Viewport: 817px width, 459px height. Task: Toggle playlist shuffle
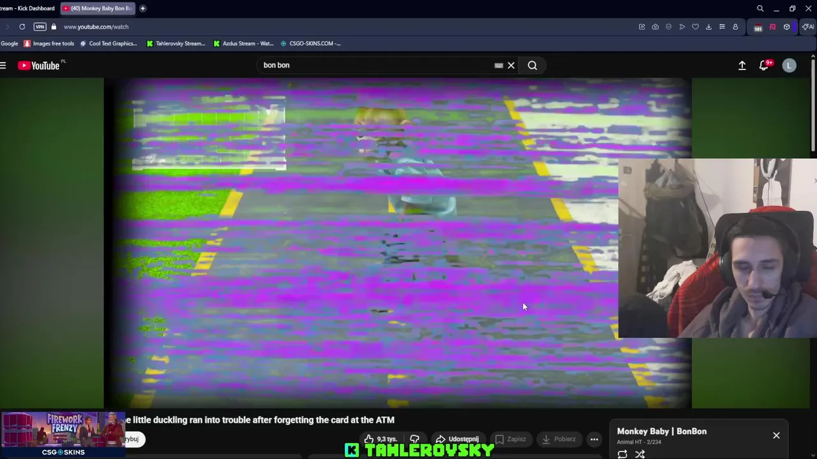click(640, 454)
